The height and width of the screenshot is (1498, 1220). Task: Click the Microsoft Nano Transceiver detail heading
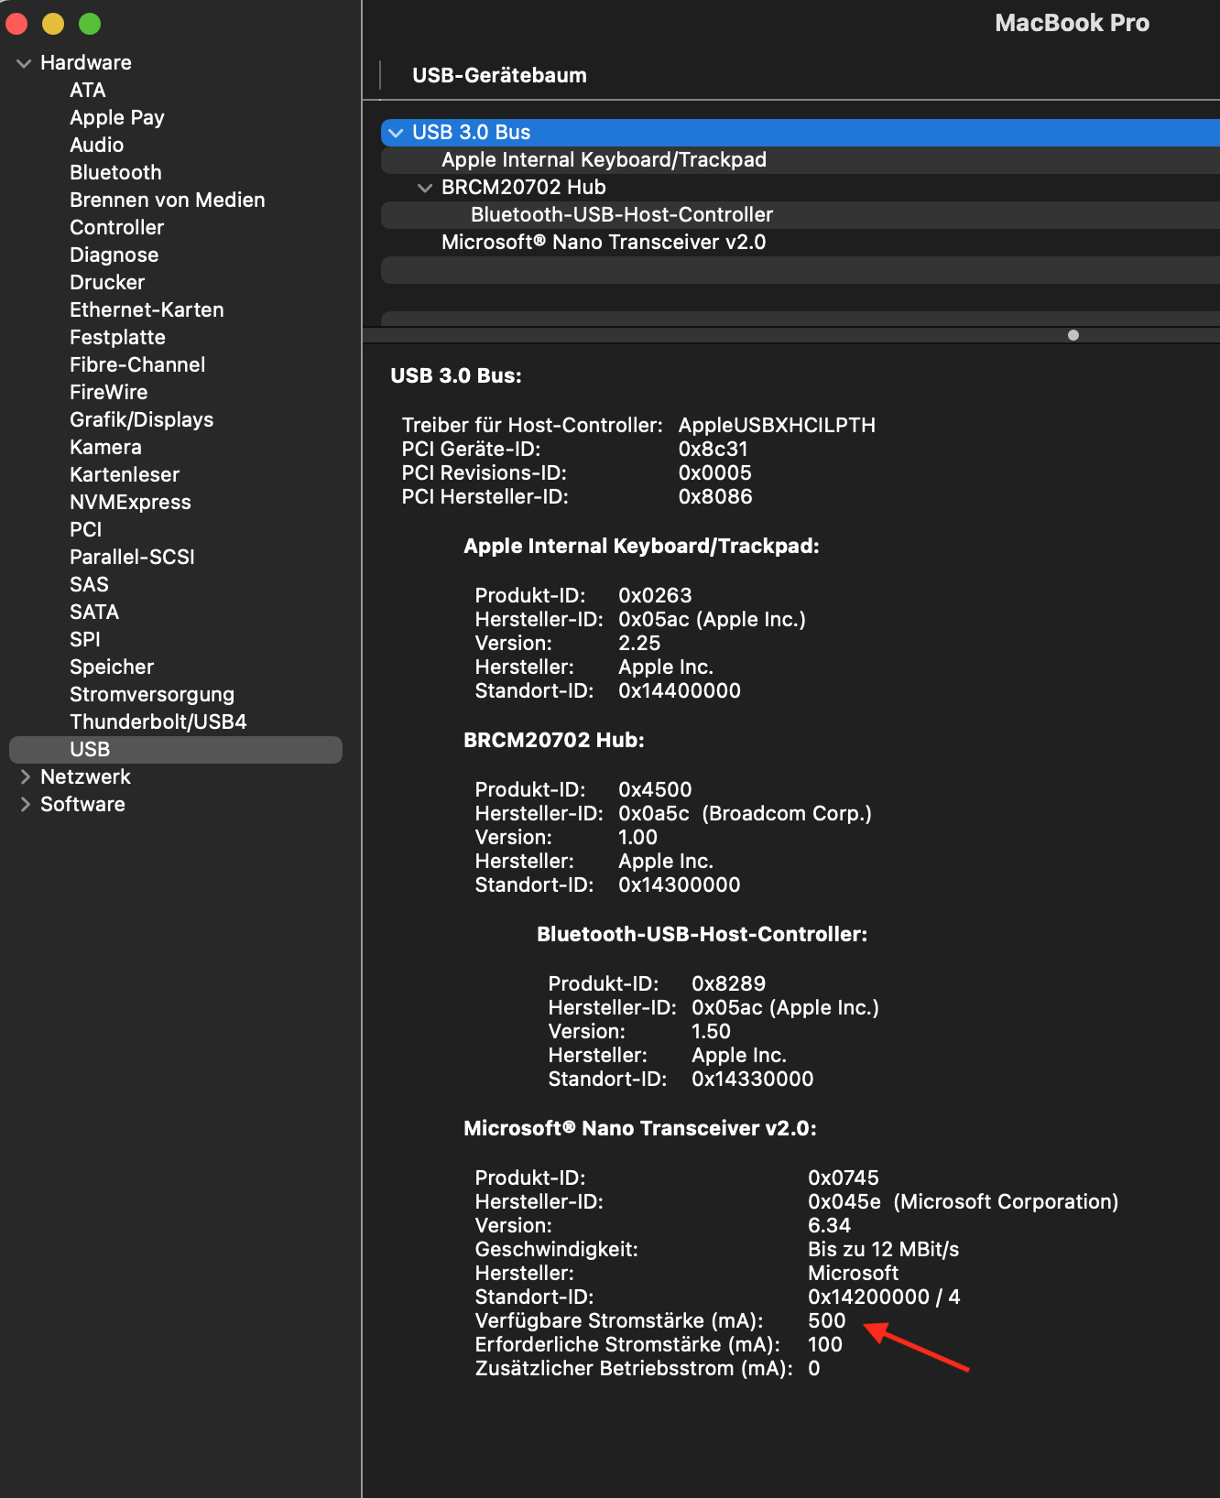click(640, 1129)
